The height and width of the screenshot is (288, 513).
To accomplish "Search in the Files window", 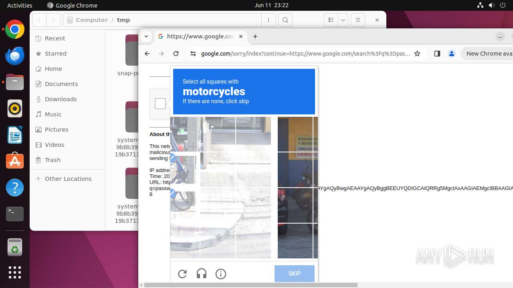I will tap(285, 20).
